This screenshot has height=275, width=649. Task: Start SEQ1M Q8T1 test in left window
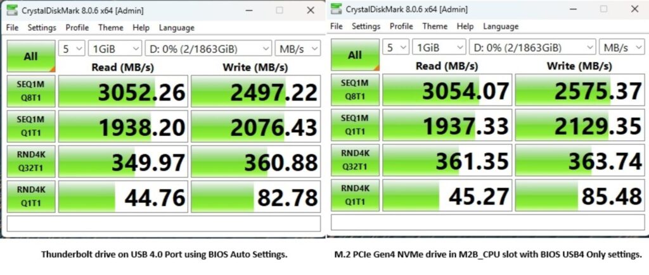[31, 91]
